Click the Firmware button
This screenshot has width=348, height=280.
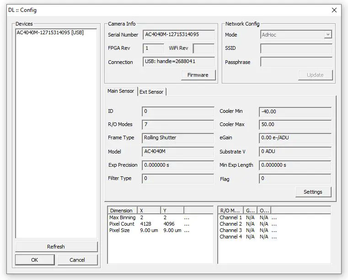[x=198, y=75]
